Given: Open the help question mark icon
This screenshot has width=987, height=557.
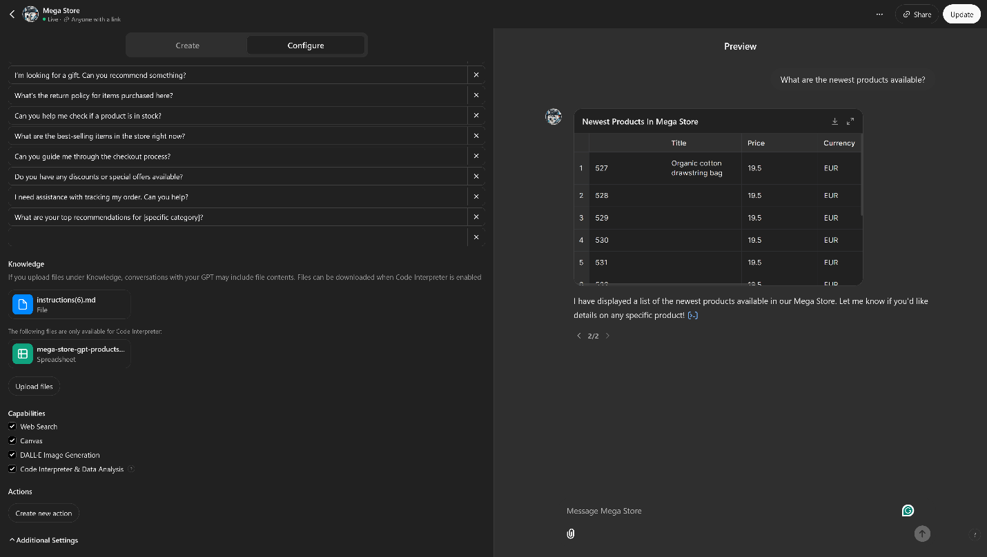Looking at the screenshot, I should click(x=975, y=534).
